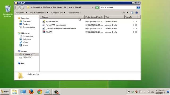Click the network signal tray icon

click(153, 92)
